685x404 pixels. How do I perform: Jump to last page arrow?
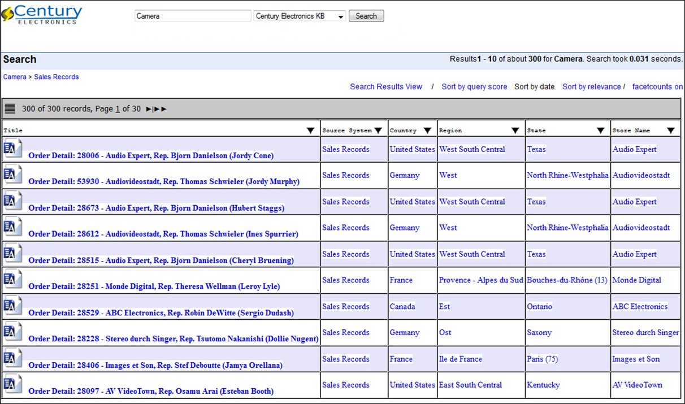(161, 109)
